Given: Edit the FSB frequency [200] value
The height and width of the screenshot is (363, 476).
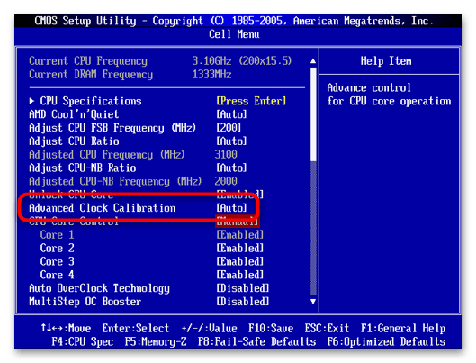Looking at the screenshot, I should click(229, 128).
